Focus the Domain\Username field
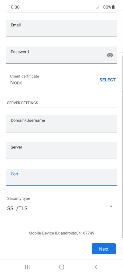Image resolution: width=123 pixels, height=274 pixels. click(x=61, y=124)
